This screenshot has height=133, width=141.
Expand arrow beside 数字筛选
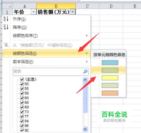click(87, 61)
